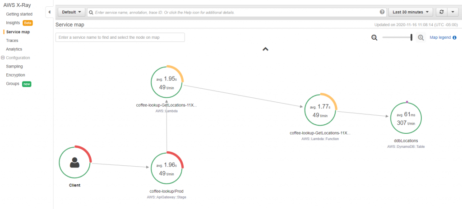Image resolution: width=462 pixels, height=209 pixels.
Task: Click the coffee-lookup/Prod label
Action: click(x=166, y=191)
